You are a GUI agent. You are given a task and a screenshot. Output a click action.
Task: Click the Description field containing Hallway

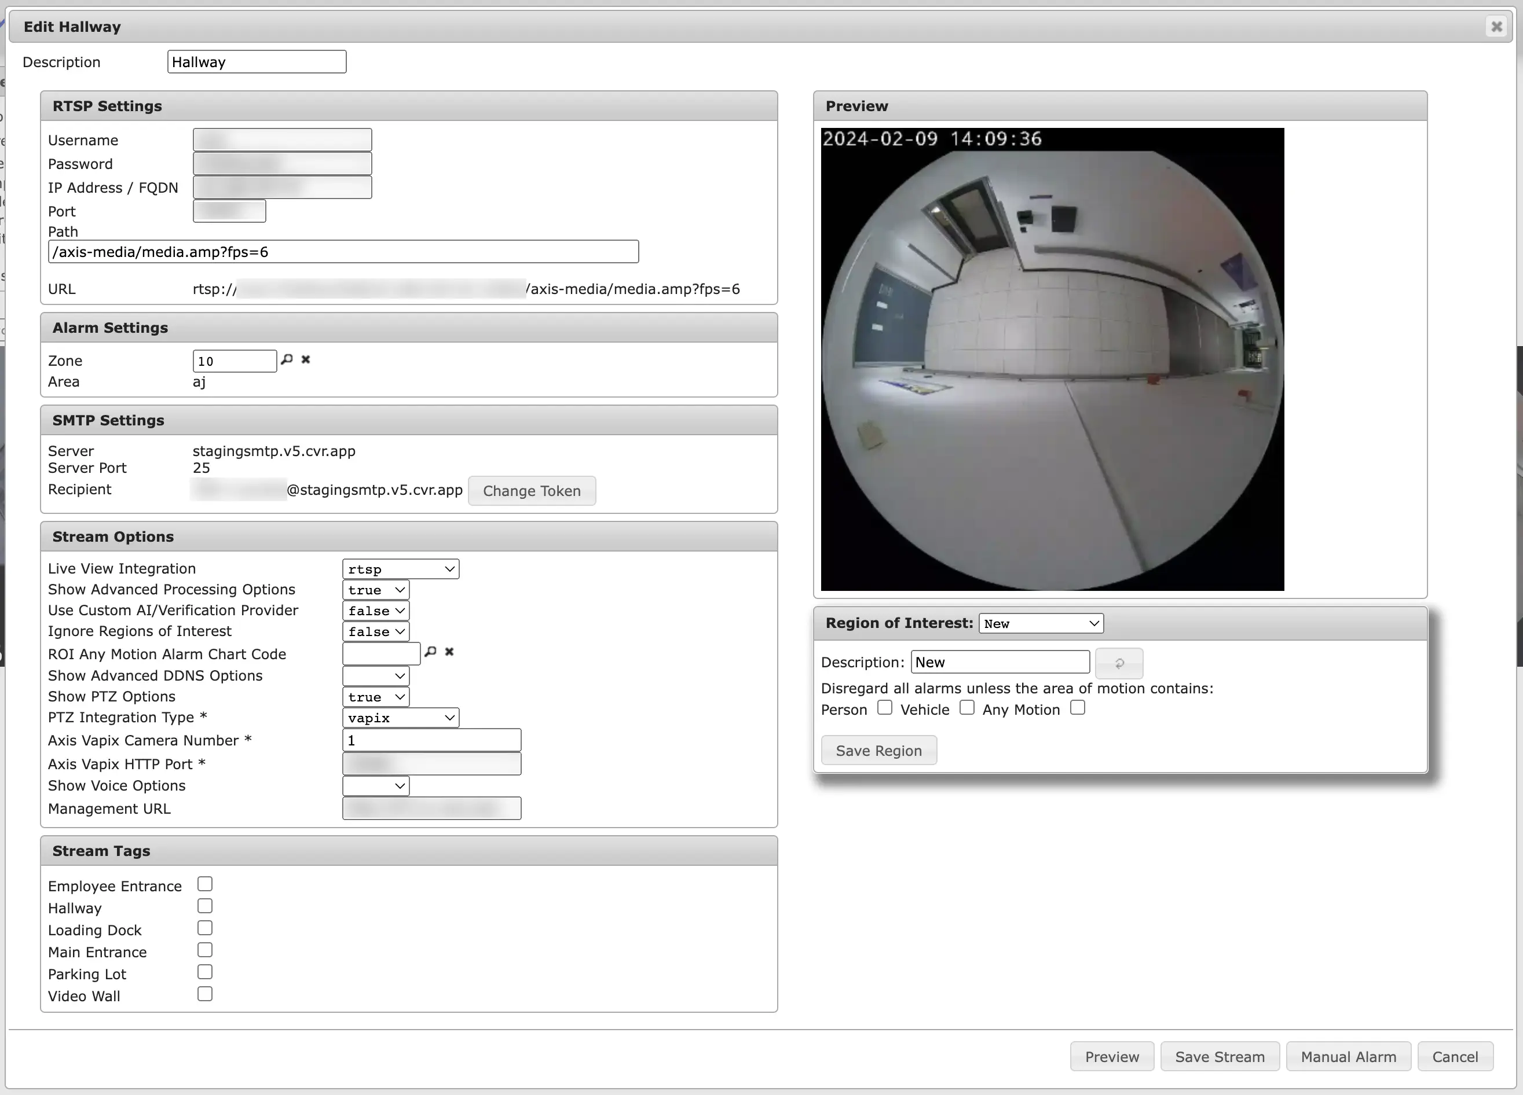point(257,62)
